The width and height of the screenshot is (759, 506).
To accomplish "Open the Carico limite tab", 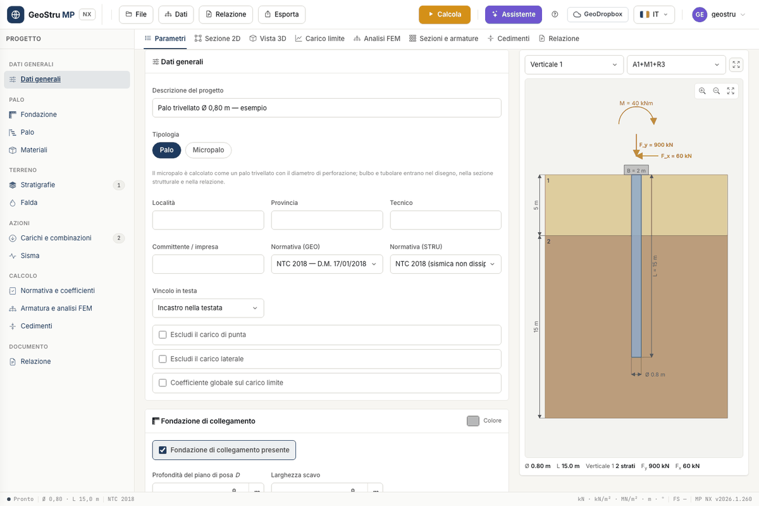I will pos(319,39).
